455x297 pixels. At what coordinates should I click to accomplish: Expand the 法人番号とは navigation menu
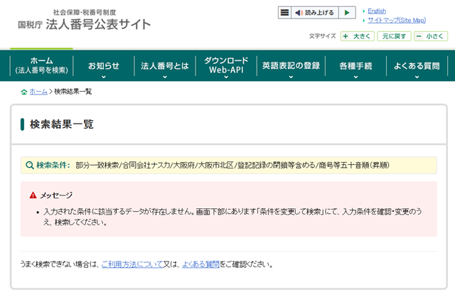[165, 66]
